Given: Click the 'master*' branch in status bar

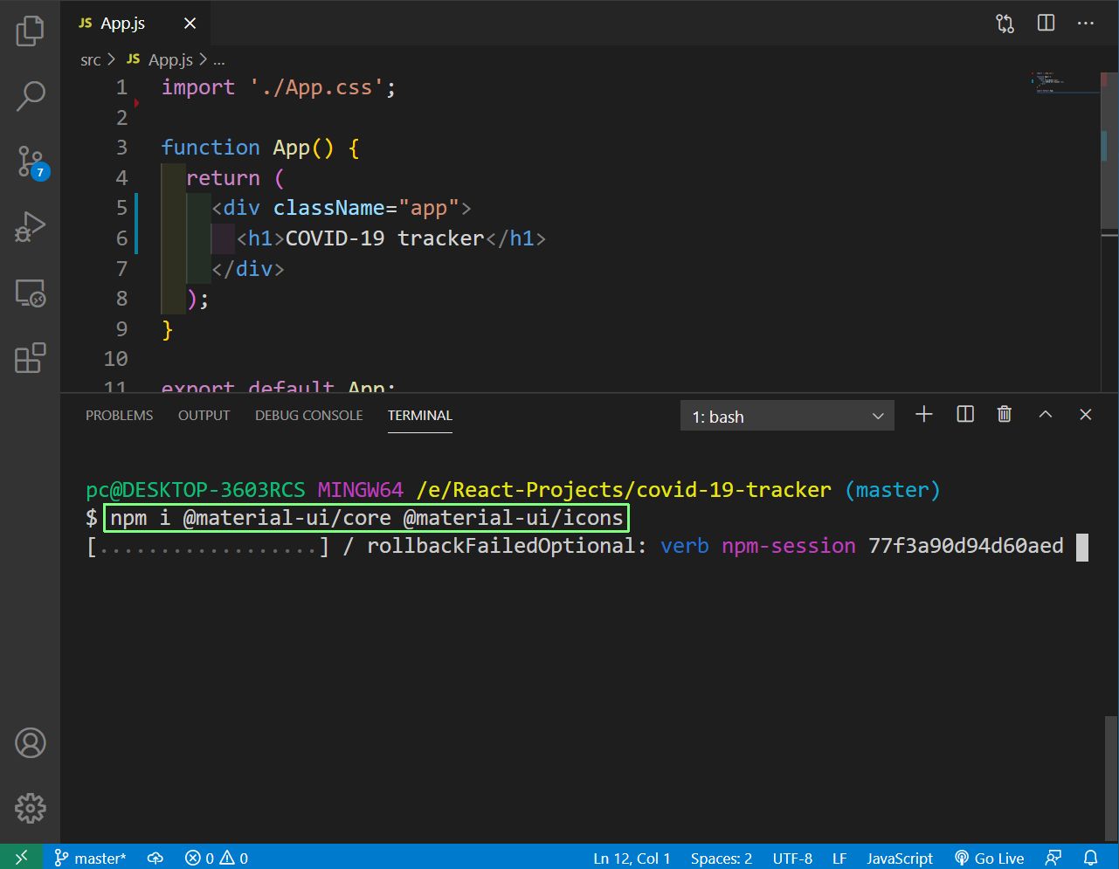Looking at the screenshot, I should pos(91,858).
